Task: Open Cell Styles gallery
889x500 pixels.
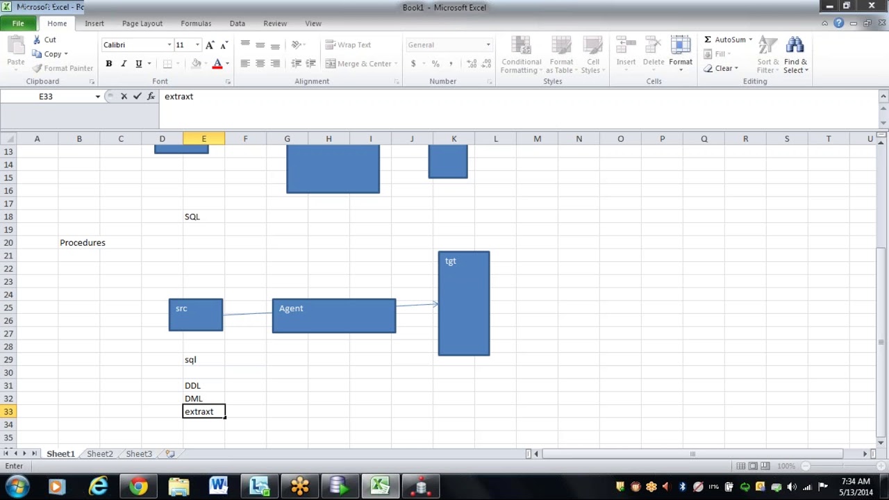Action: [x=592, y=55]
